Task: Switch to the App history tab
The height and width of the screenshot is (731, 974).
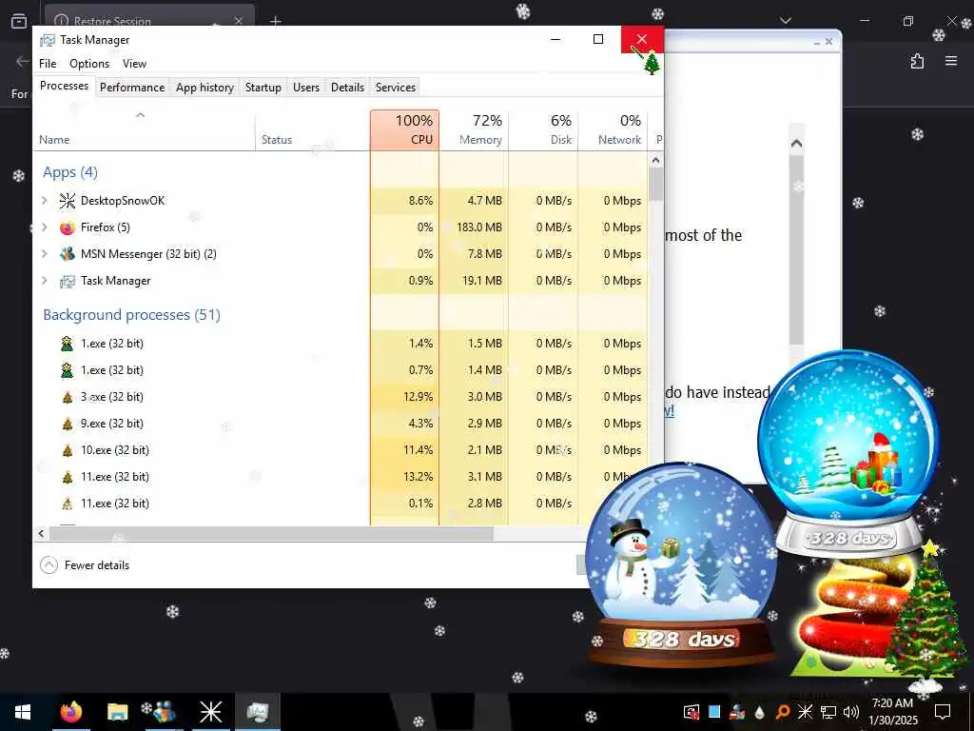Action: click(205, 88)
